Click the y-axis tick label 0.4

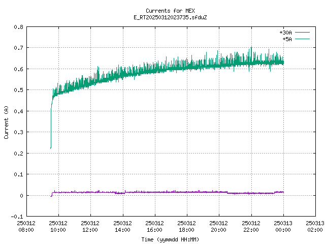(x=18, y=111)
